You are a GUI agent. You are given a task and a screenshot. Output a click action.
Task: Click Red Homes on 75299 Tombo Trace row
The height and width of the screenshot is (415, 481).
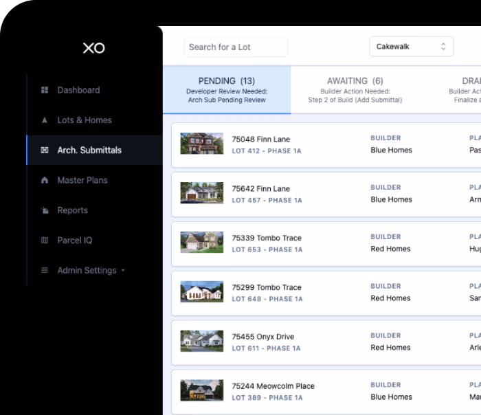point(390,298)
